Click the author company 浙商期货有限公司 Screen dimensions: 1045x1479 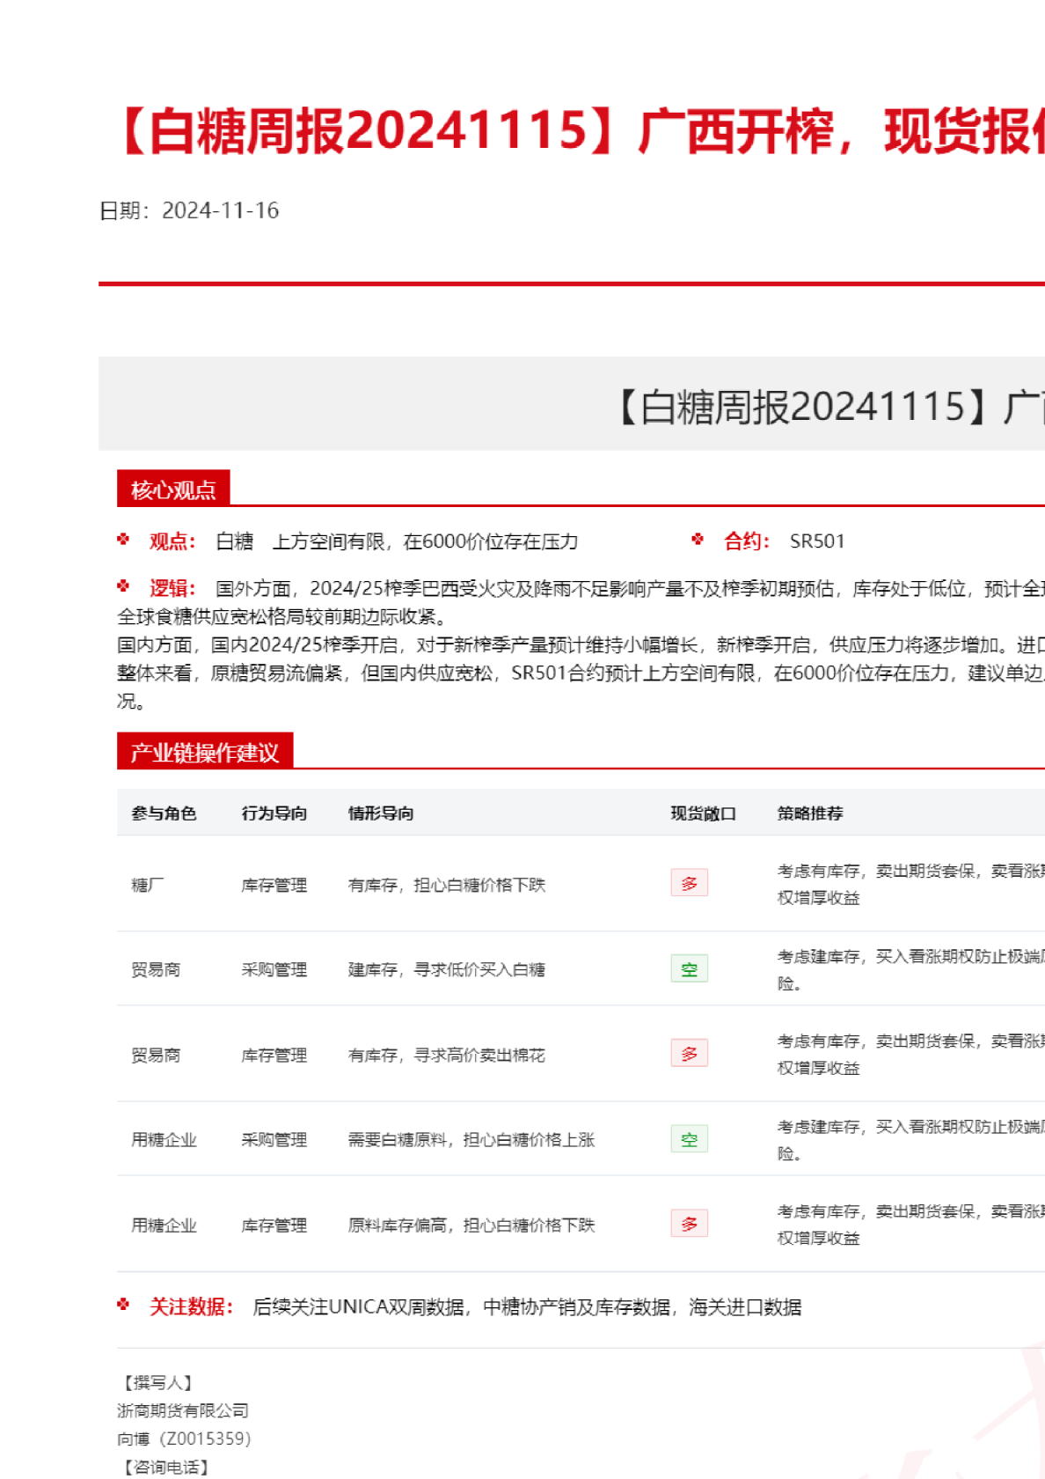pyautogui.click(x=183, y=1410)
